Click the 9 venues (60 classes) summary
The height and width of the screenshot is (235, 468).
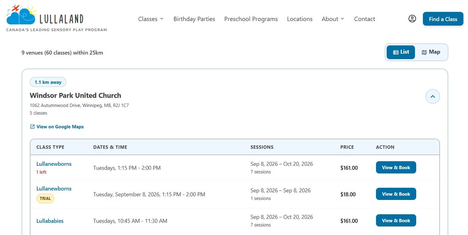point(62,52)
